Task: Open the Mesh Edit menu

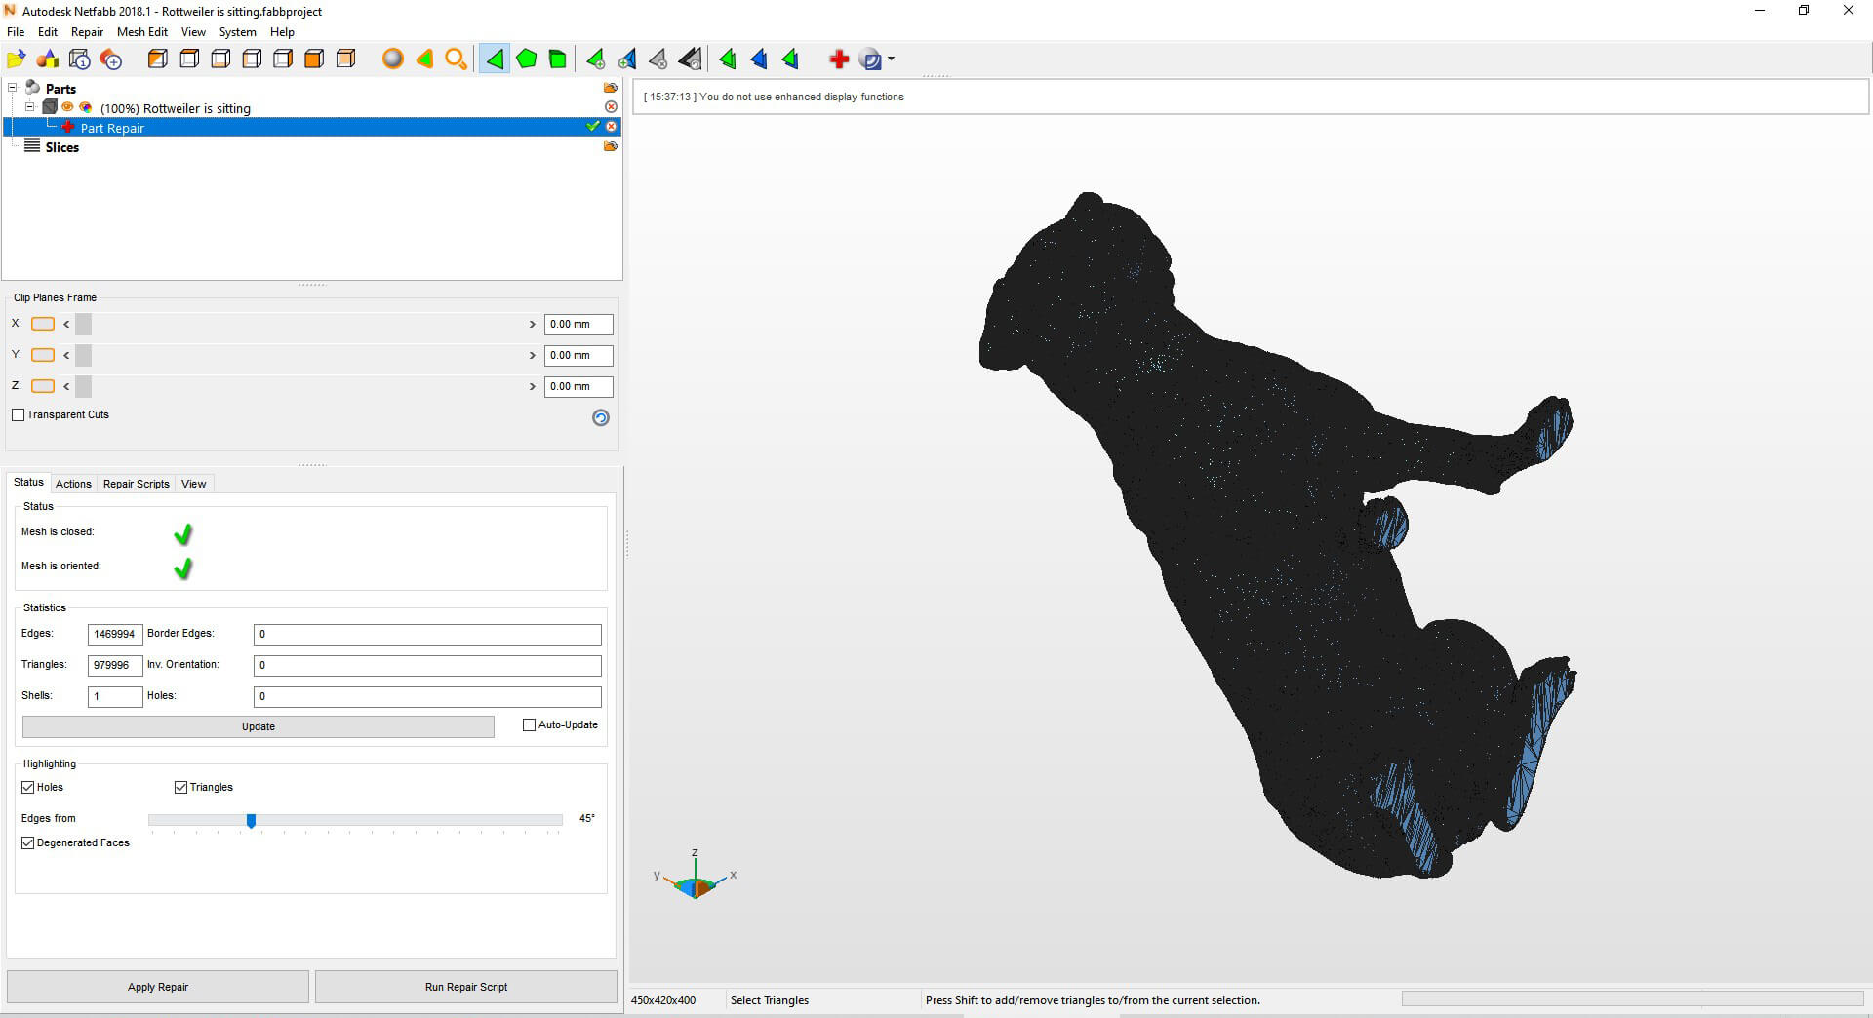Action: click(x=141, y=32)
